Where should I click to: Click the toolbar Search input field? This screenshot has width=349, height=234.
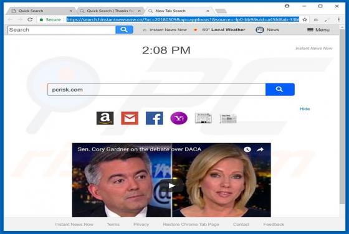(x=62, y=29)
